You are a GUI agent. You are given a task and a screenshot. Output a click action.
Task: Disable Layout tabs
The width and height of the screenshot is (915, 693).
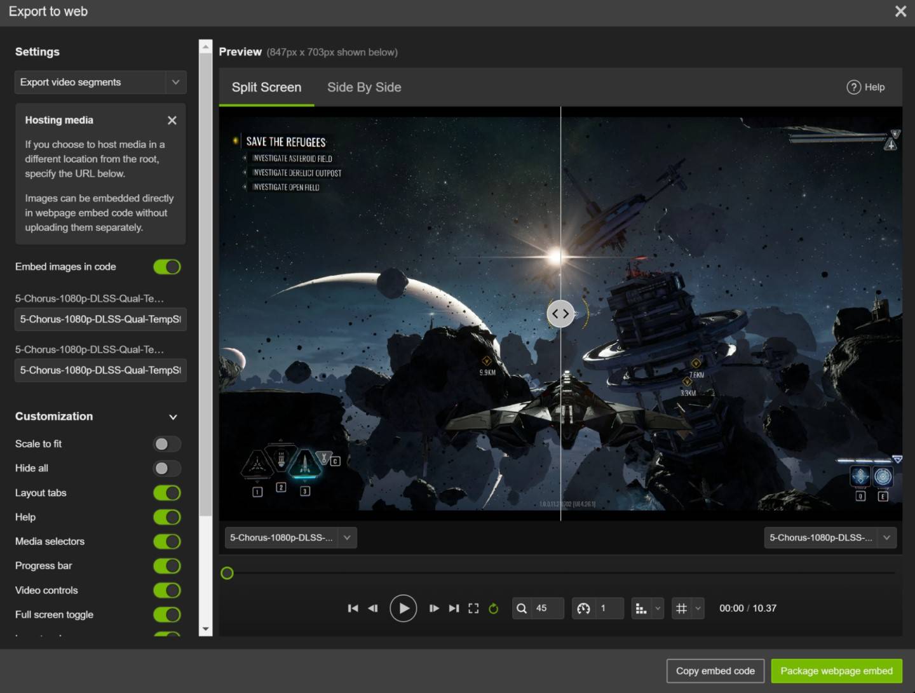[167, 493]
